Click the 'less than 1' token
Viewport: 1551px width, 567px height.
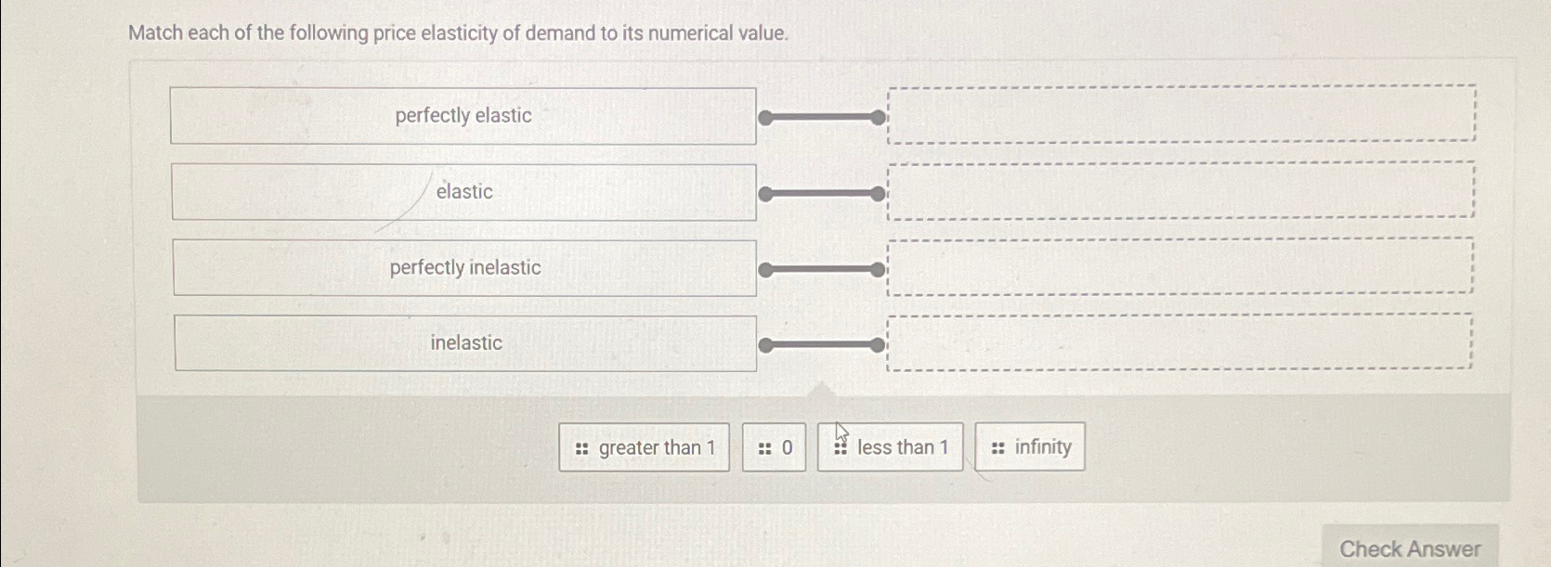tap(889, 447)
